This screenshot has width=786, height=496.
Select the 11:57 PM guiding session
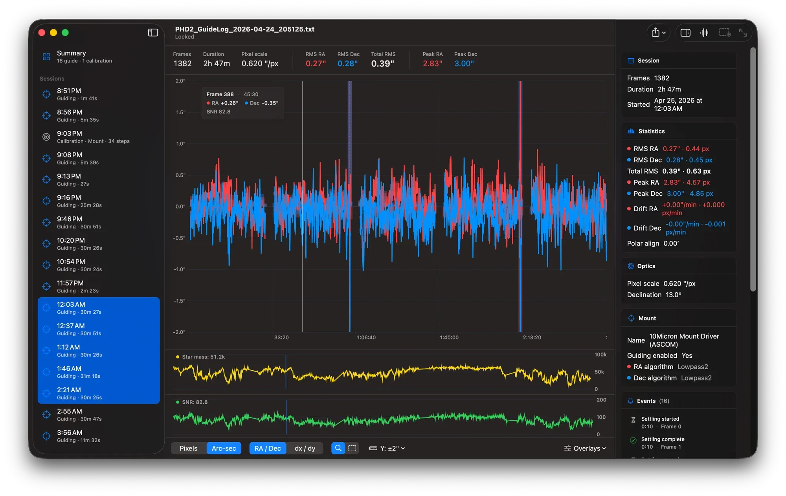click(98, 286)
